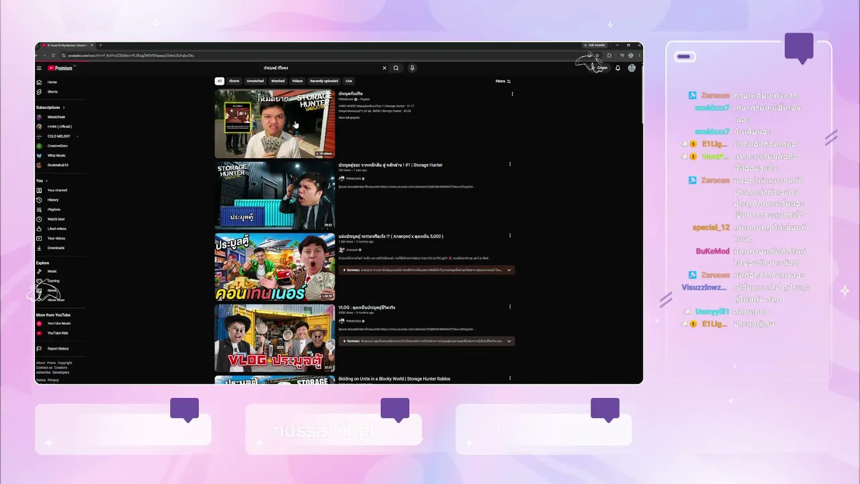The image size is (860, 484).
Task: Open more options for the Ananped video
Action: 510,237
